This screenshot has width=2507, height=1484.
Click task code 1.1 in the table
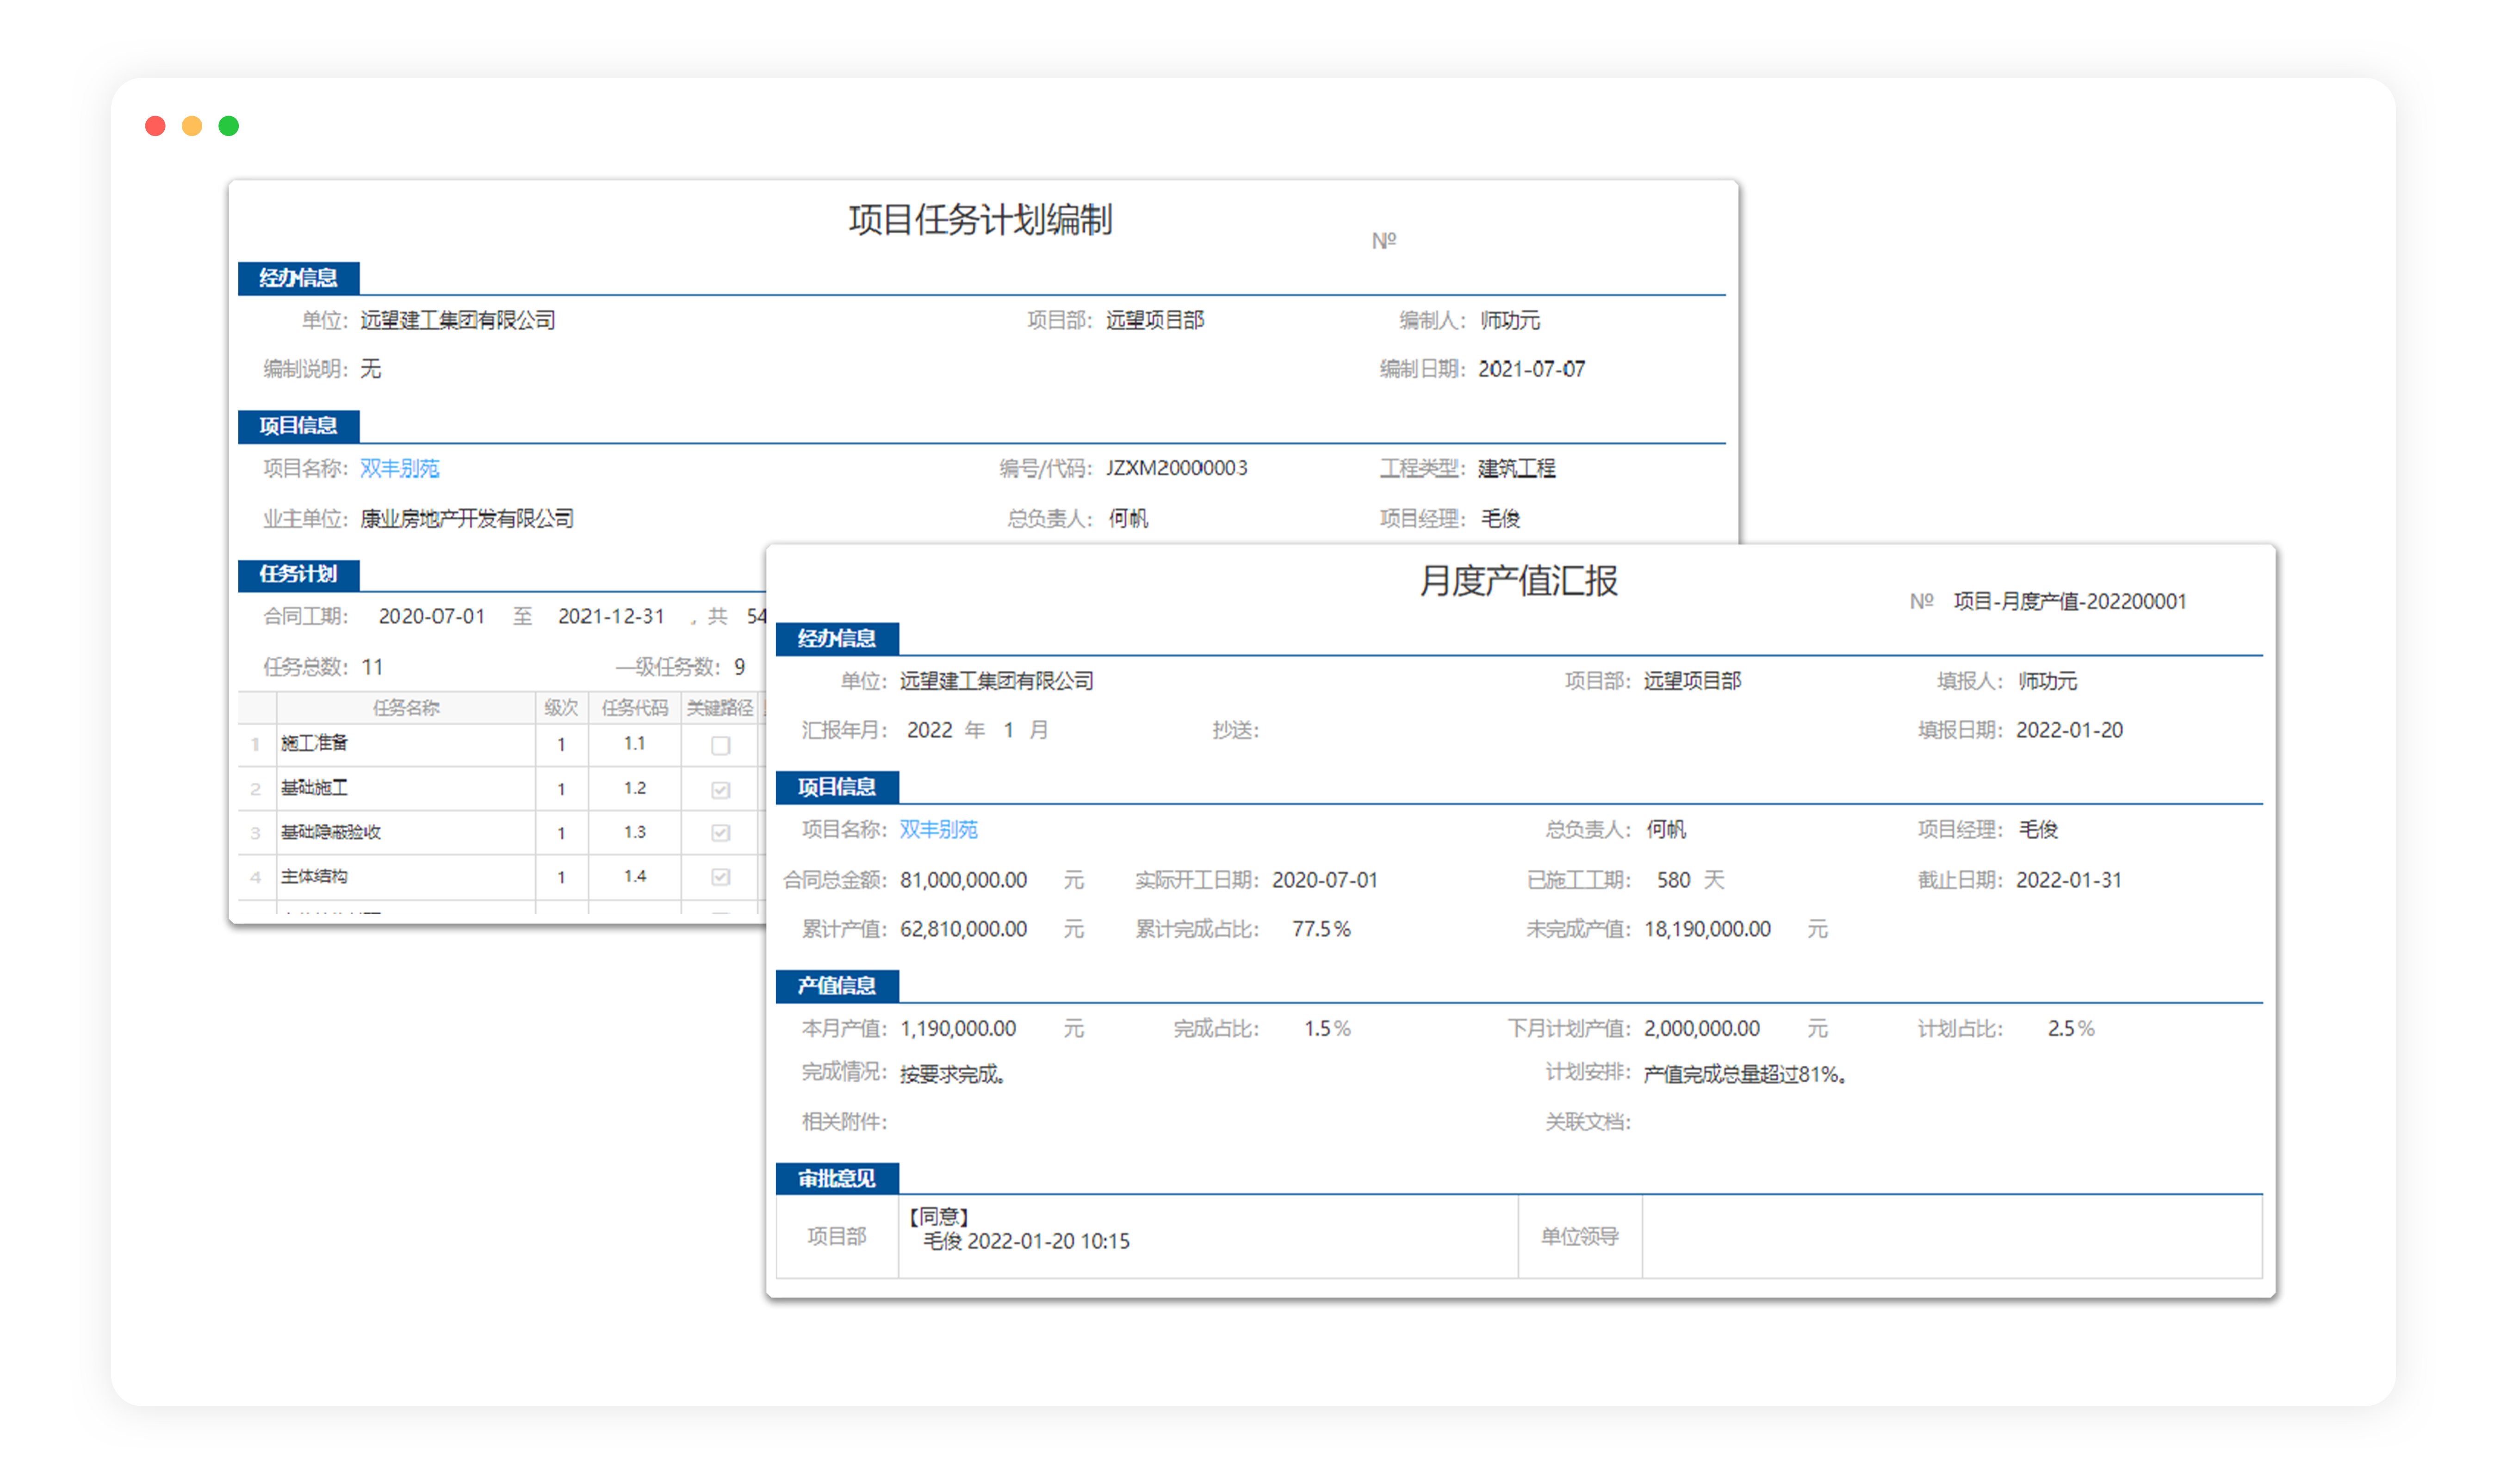coord(634,744)
